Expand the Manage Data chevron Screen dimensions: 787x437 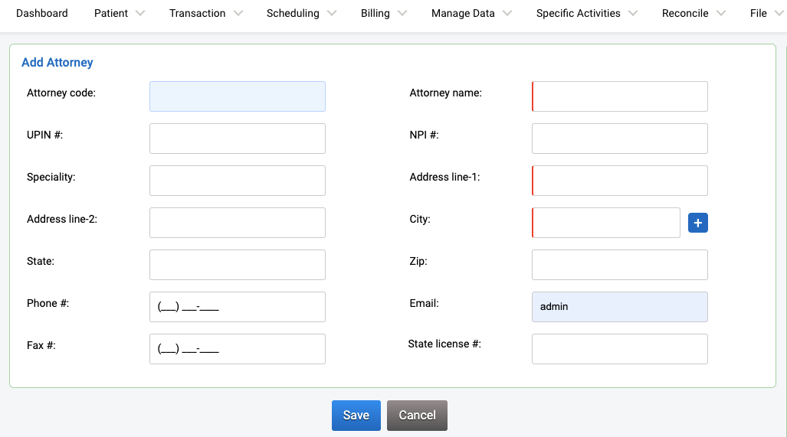(x=507, y=13)
